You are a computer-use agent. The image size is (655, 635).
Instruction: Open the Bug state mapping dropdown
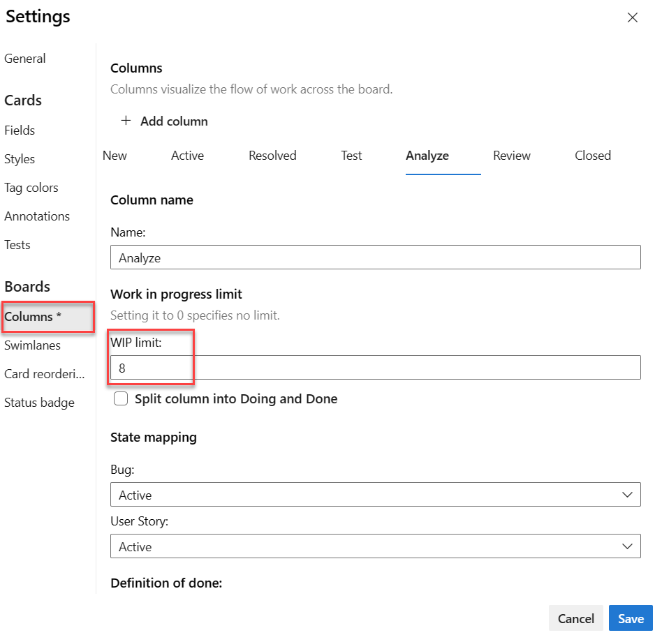pyautogui.click(x=375, y=495)
